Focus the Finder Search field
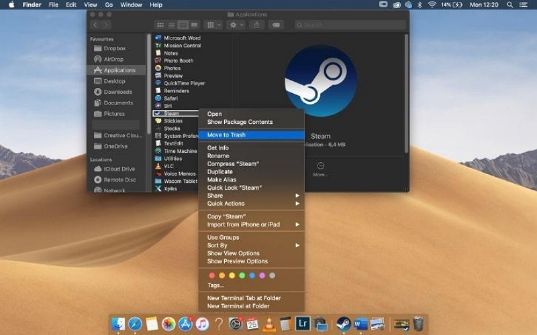 (x=350, y=25)
